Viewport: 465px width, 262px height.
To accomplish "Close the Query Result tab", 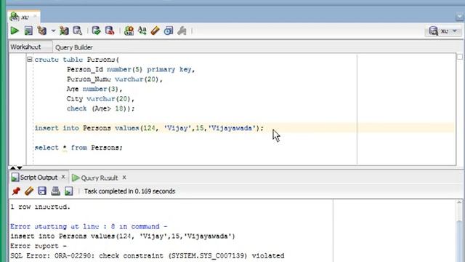I will (124, 178).
